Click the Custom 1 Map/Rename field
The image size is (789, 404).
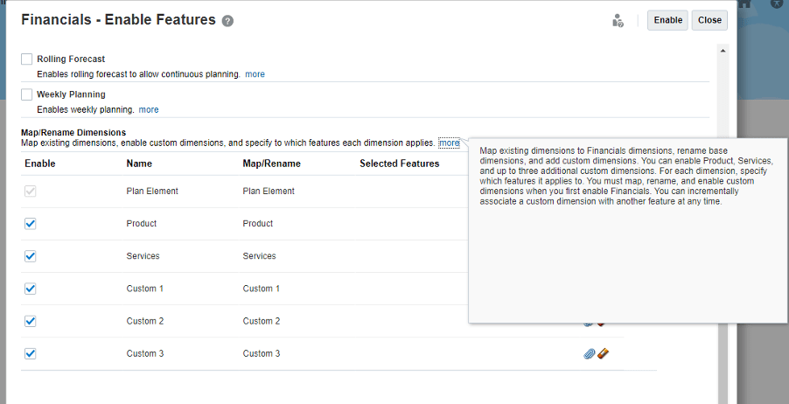262,289
